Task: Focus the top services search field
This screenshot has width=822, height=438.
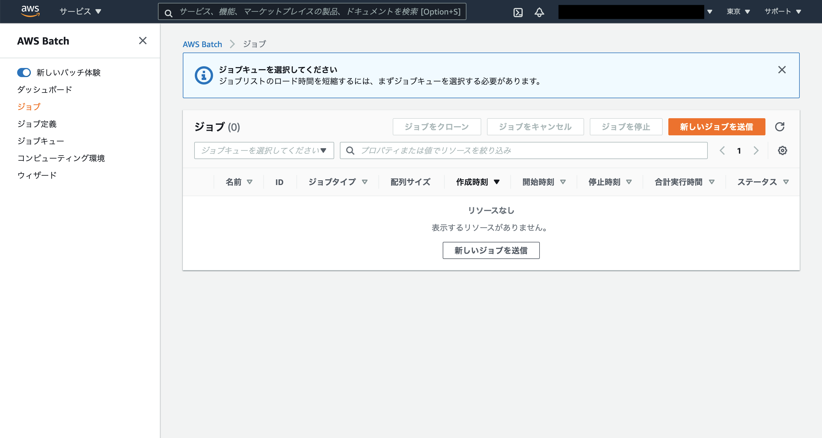Action: pos(312,11)
